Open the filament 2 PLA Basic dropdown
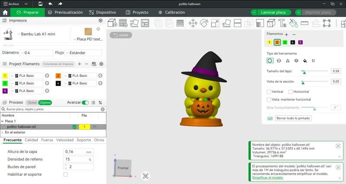This screenshot has height=184, width=346. click(80, 76)
